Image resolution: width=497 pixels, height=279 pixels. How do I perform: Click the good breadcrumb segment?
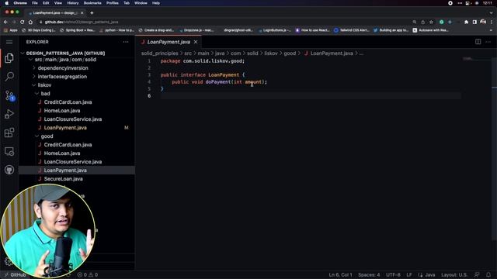(x=290, y=53)
